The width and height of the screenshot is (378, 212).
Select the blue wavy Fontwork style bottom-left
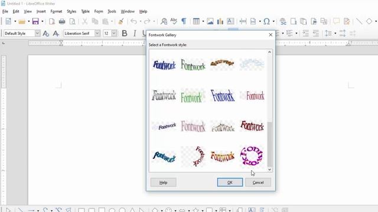point(164,157)
